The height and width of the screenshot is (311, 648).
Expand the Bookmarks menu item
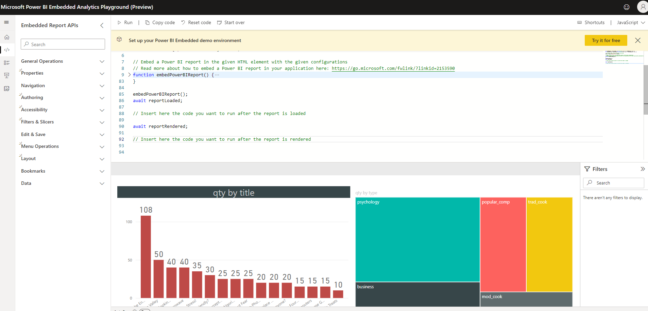click(x=102, y=172)
